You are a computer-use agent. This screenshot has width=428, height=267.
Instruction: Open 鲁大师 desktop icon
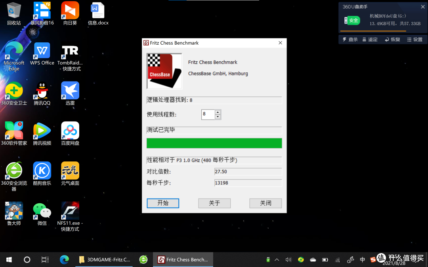tap(13, 214)
